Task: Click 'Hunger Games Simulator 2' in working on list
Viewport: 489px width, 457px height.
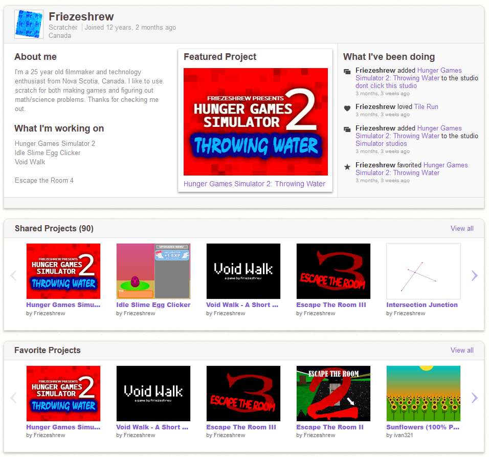Action: [x=55, y=143]
